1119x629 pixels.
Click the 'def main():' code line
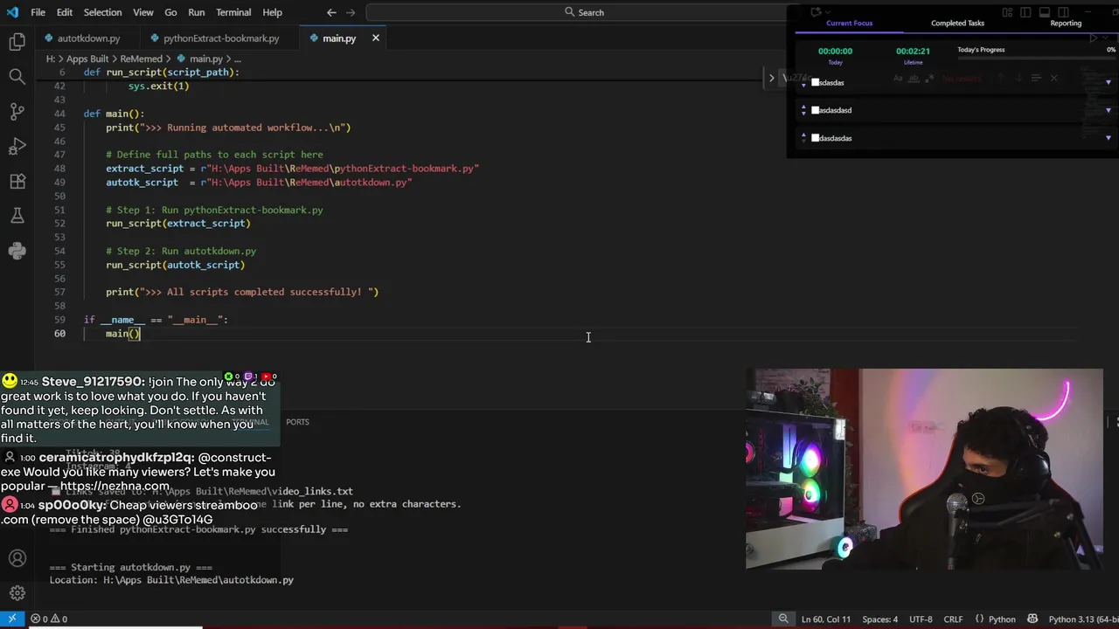[114, 114]
